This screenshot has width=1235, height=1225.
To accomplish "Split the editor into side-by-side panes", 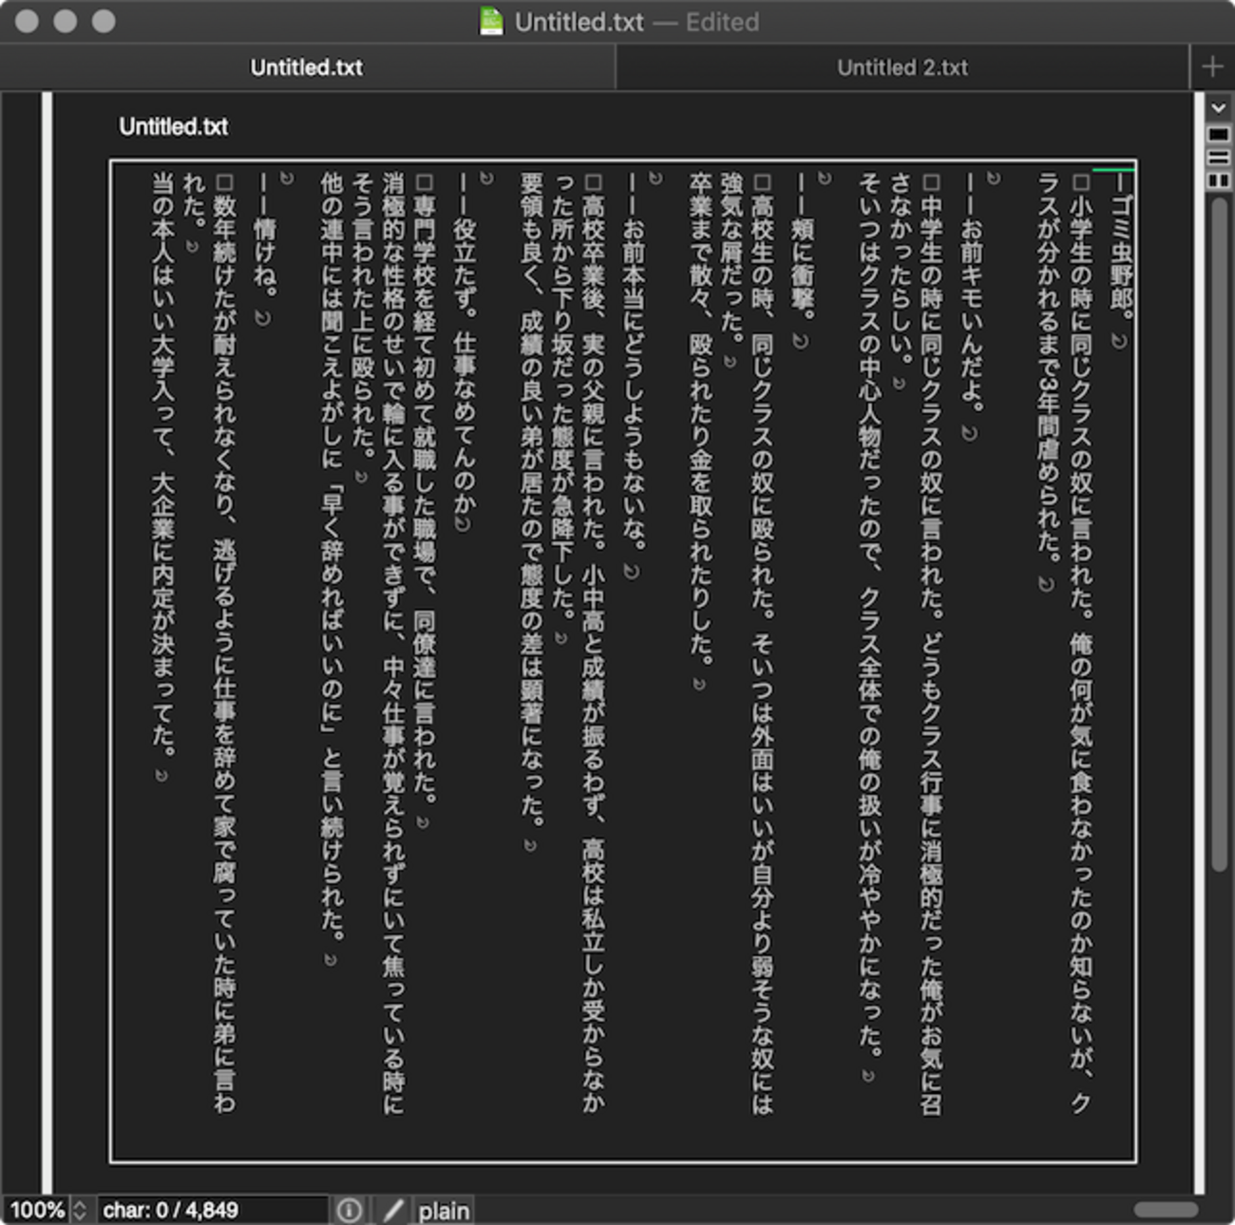I will coord(1218,179).
